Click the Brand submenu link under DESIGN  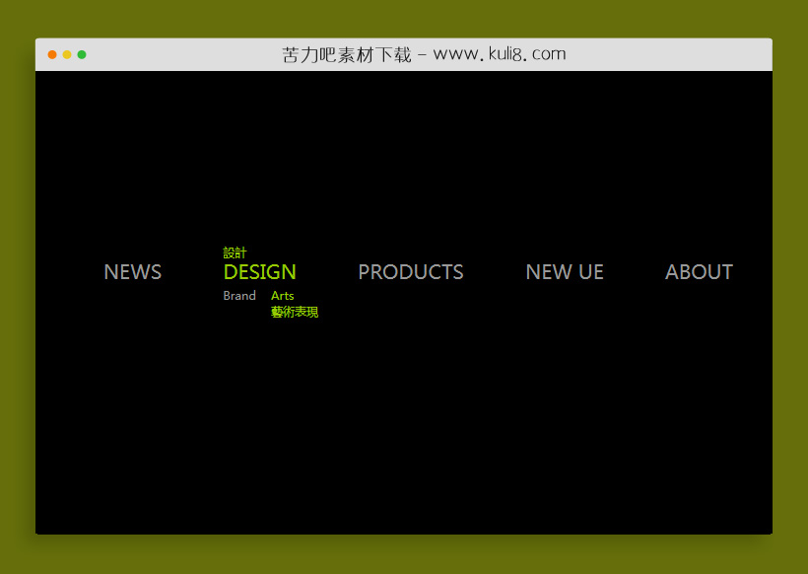click(x=239, y=296)
